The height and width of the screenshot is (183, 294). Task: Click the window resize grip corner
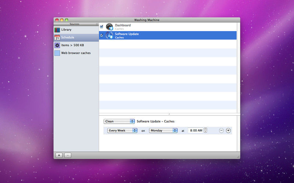(x=238, y=157)
